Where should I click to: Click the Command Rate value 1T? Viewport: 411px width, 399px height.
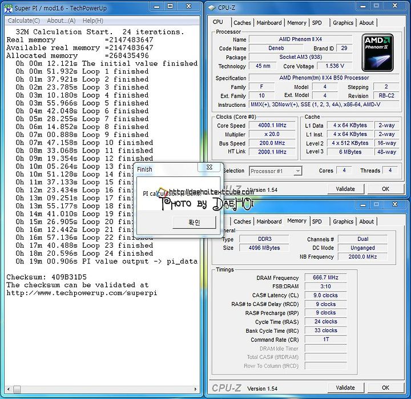coord(325,340)
